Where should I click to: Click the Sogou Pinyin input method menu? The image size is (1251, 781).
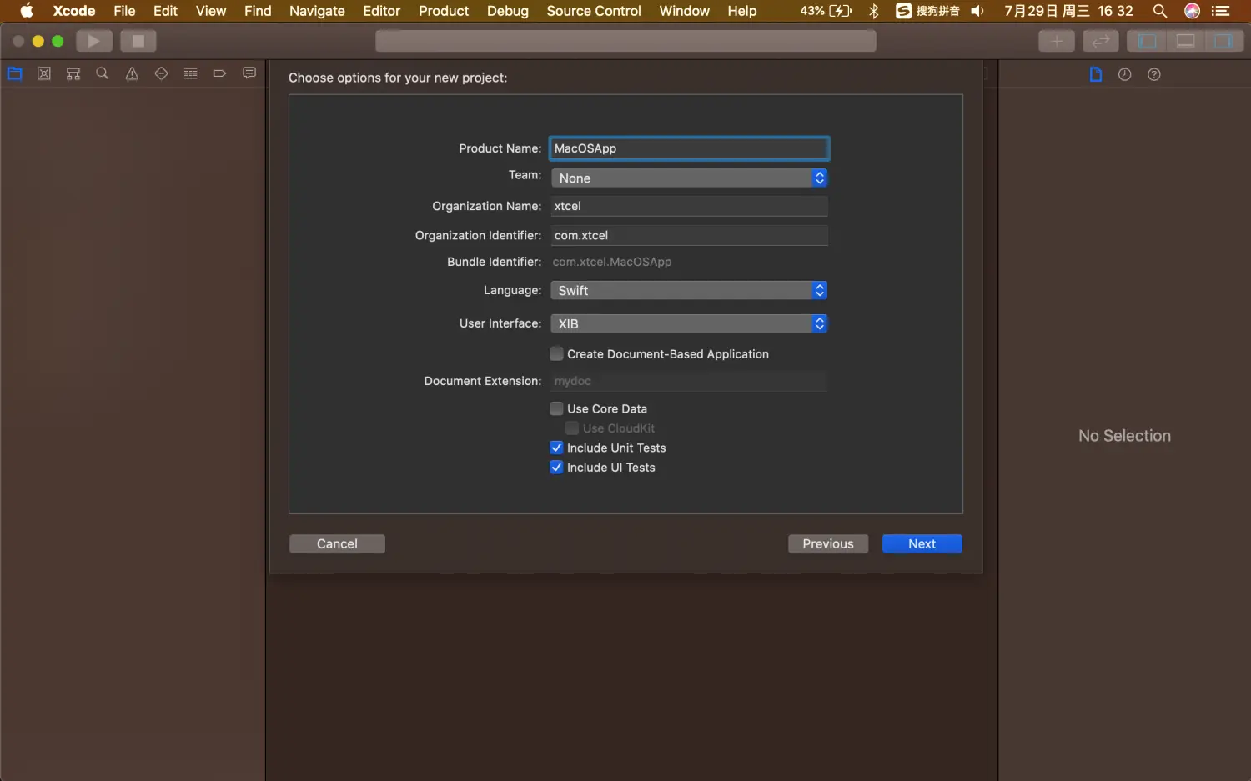coord(927,11)
